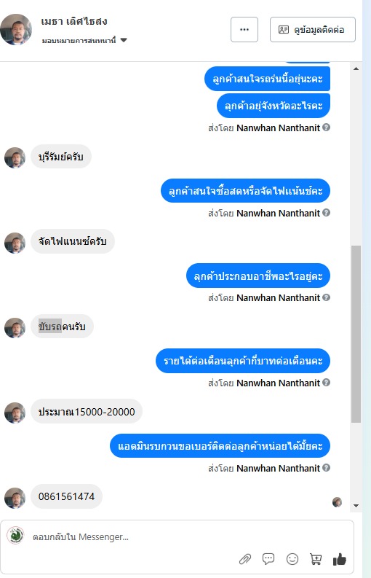Open saved replies speech bubble icon
The image size is (371, 578).
(268, 559)
